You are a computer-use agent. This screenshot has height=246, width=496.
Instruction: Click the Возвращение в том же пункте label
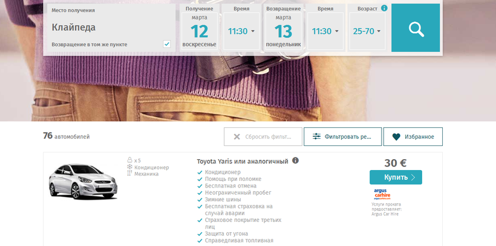pos(90,45)
